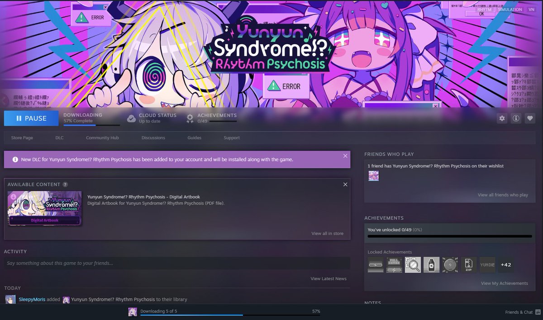Viewport: 543px width, 320px height.
Task: Open game info icon
Action: point(516,118)
